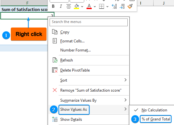Expand the font color dropdown arrow

[x=95, y=6]
